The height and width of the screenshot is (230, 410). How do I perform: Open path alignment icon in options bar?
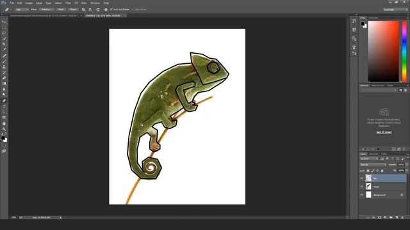(x=90, y=10)
